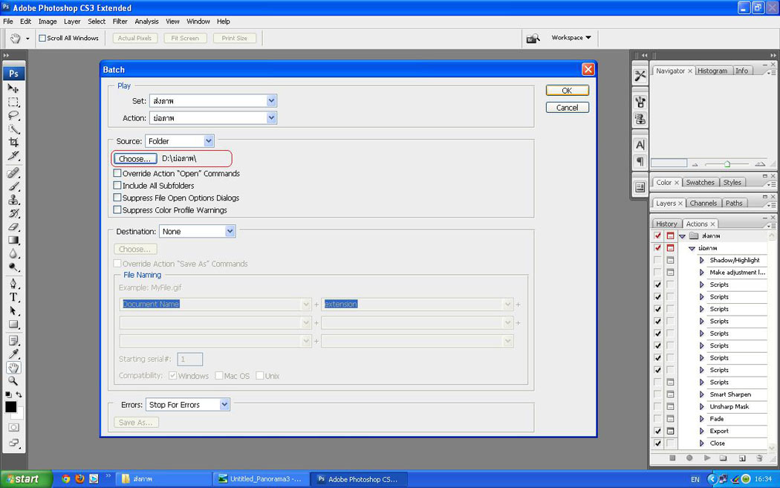This screenshot has height=488, width=780.
Task: Click the Choose... source folder button
Action: pyautogui.click(x=134, y=159)
